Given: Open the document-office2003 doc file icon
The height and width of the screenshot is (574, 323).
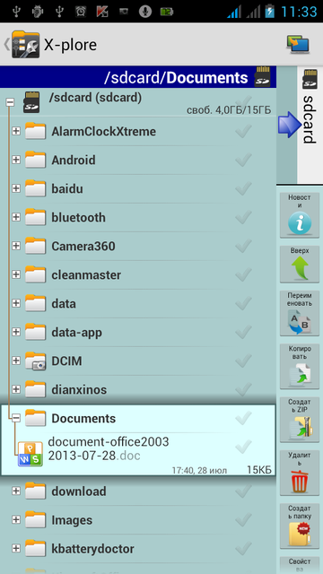Looking at the screenshot, I should click(31, 454).
